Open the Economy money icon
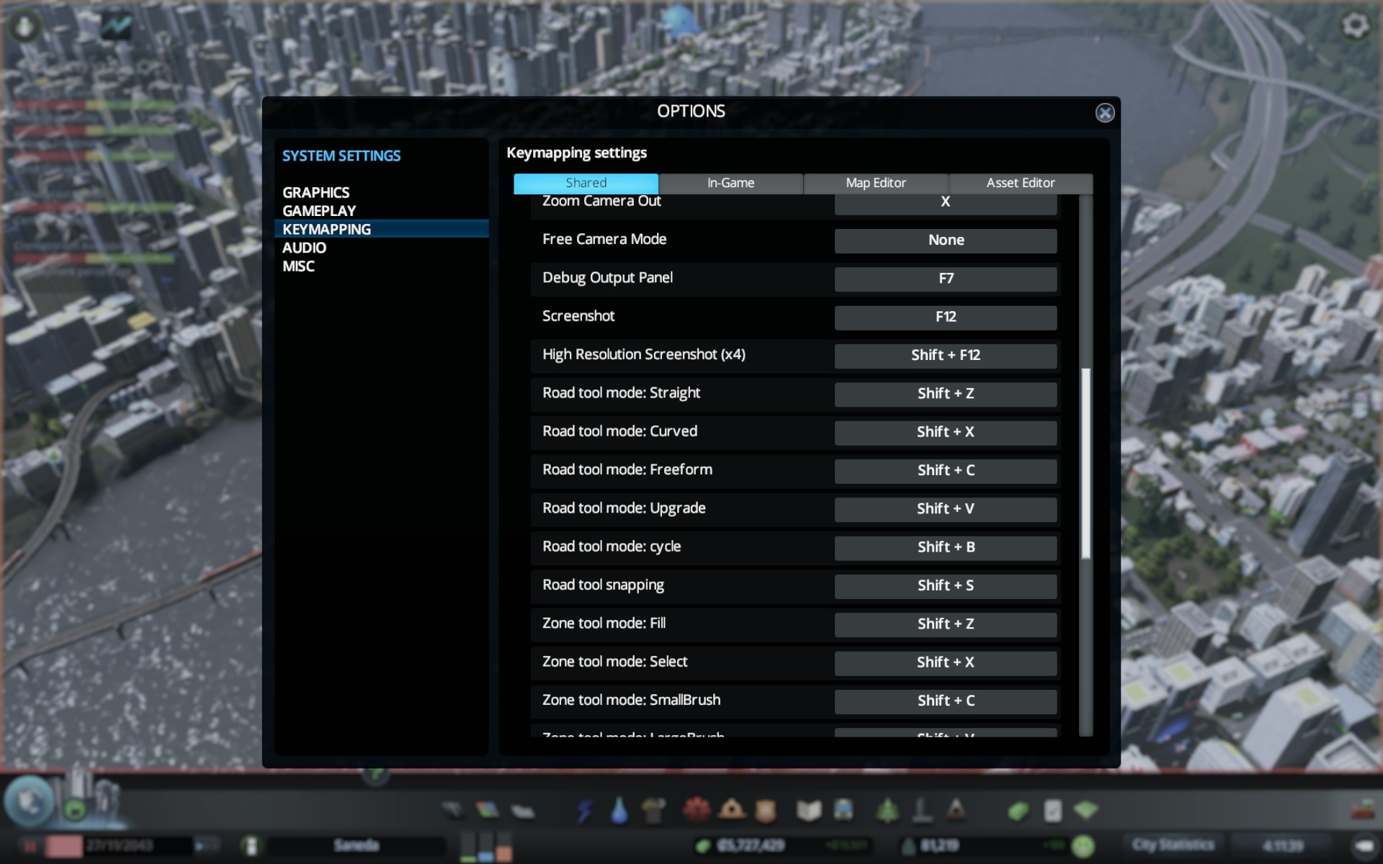This screenshot has width=1383, height=864. [x=1017, y=811]
